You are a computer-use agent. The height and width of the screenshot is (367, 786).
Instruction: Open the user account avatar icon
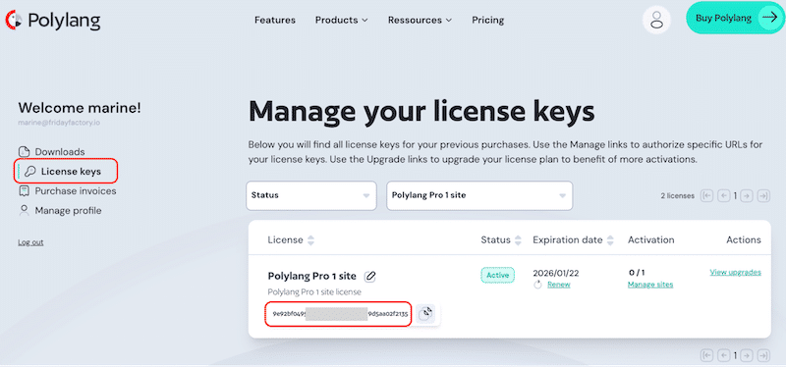pyautogui.click(x=656, y=20)
